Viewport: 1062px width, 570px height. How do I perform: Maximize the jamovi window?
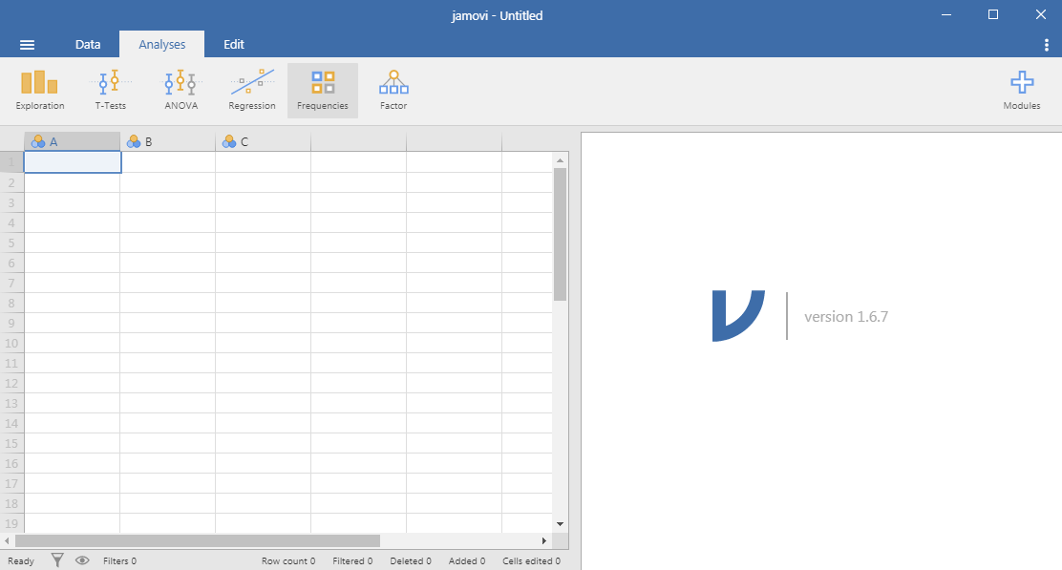click(993, 15)
